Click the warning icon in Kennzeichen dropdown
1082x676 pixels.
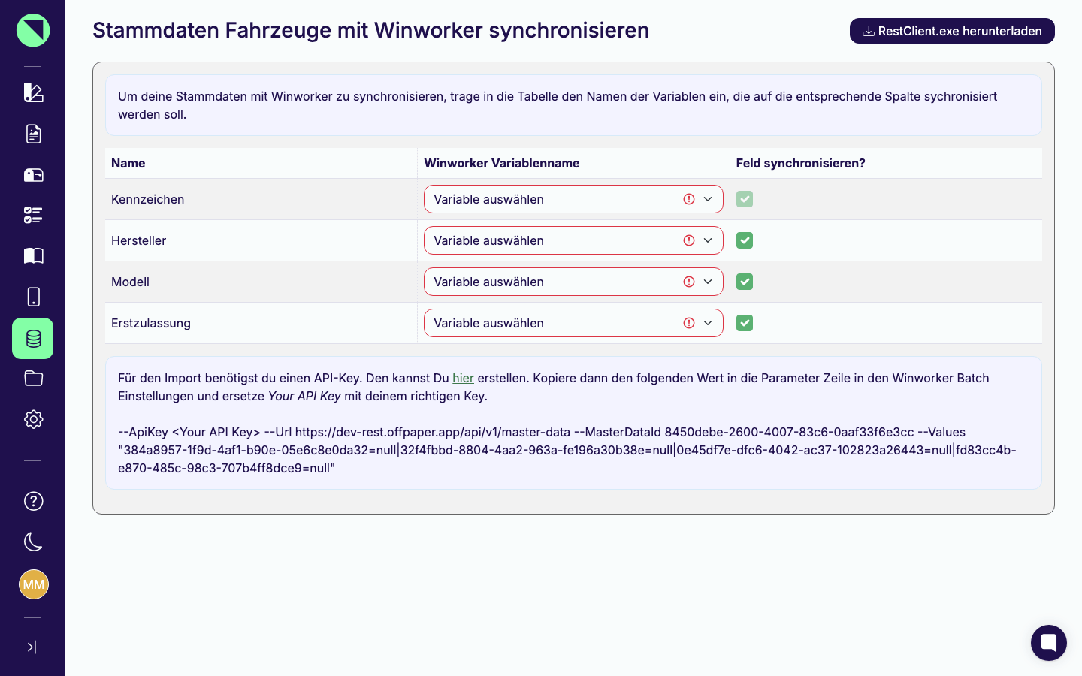[x=689, y=199]
